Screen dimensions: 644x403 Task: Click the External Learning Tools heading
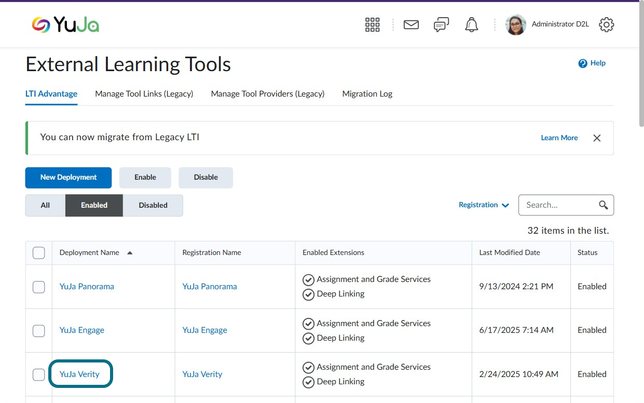(x=128, y=64)
